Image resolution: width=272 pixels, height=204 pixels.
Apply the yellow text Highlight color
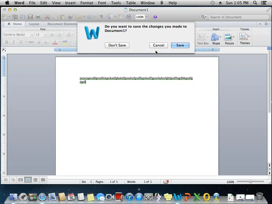65,42
